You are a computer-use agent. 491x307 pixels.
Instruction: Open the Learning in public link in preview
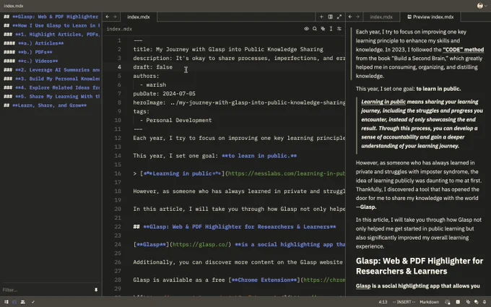pos(383,102)
